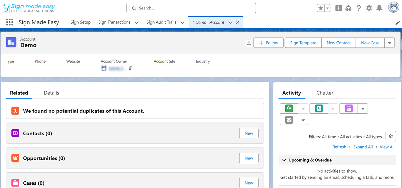Expand Sign Audit Trails menu chevron
Screen dimensions: 402x188
click(x=182, y=22)
